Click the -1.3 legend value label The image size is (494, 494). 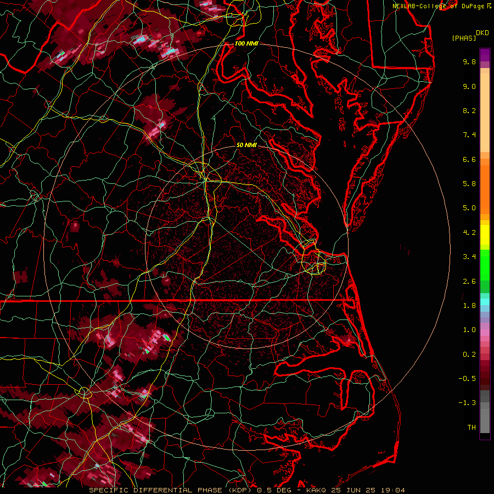coord(467,403)
